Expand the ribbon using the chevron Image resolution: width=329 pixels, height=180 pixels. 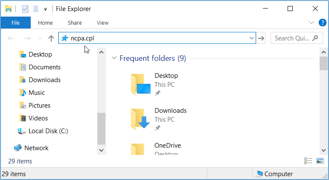[311, 23]
